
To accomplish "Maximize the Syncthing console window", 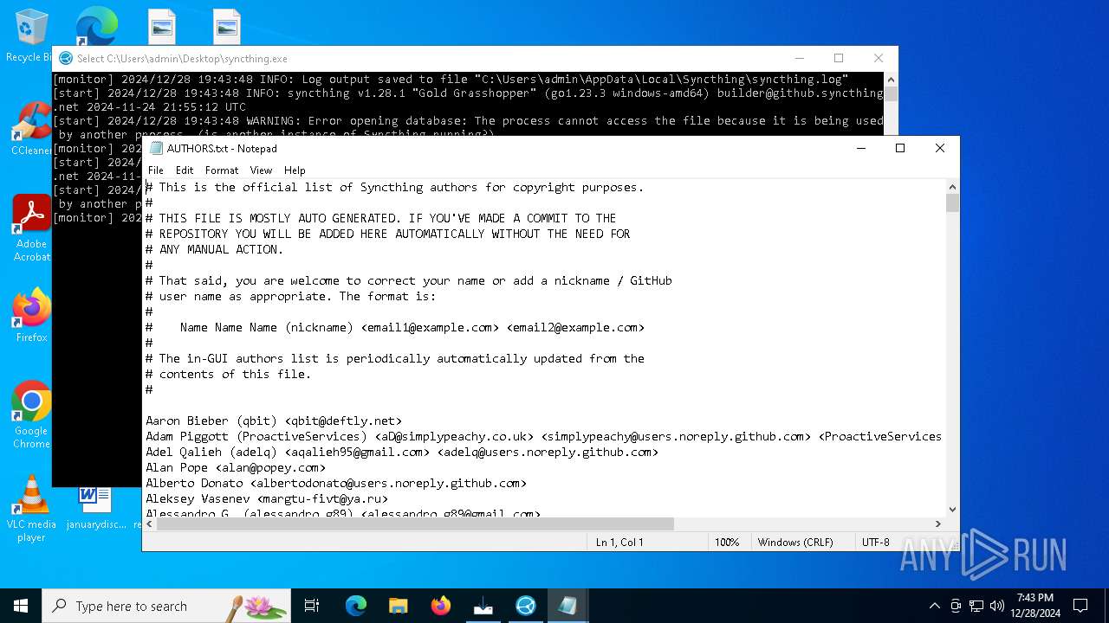I will point(839,58).
